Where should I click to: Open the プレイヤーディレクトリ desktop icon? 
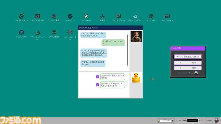tap(38, 35)
